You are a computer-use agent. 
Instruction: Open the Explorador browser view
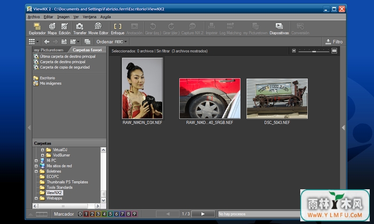coord(37,29)
